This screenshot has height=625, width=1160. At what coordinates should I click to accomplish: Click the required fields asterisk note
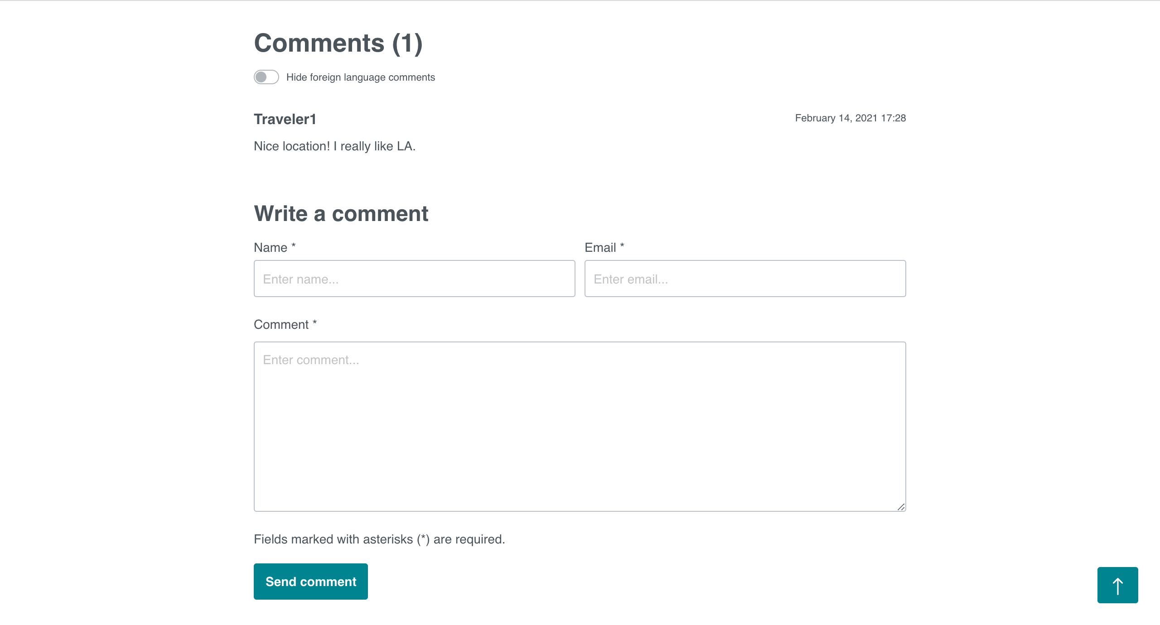pyautogui.click(x=379, y=539)
